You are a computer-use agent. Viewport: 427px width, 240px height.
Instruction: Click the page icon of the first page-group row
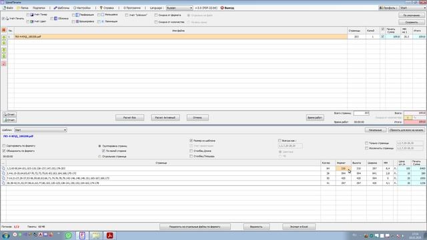[x=3, y=169]
